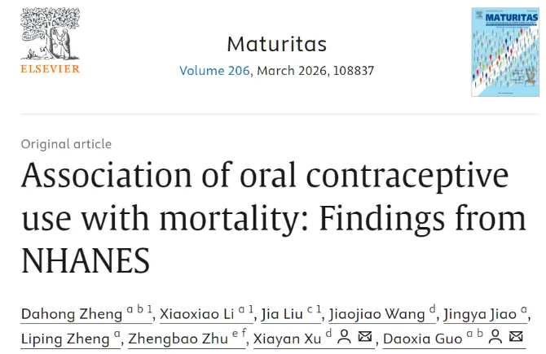Open the Maturitas journal cover thumbnail

[504, 52]
